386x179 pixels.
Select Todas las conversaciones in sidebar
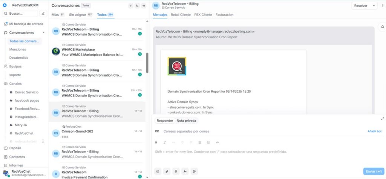click(25, 41)
